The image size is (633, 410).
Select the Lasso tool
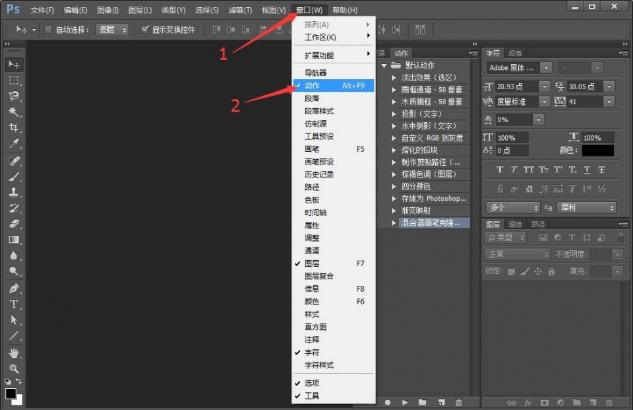pos(13,96)
